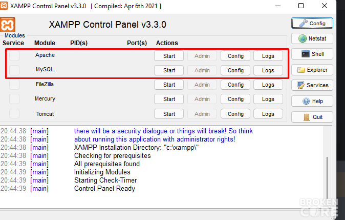Click the XAMPP title bar icon

click(4, 6)
